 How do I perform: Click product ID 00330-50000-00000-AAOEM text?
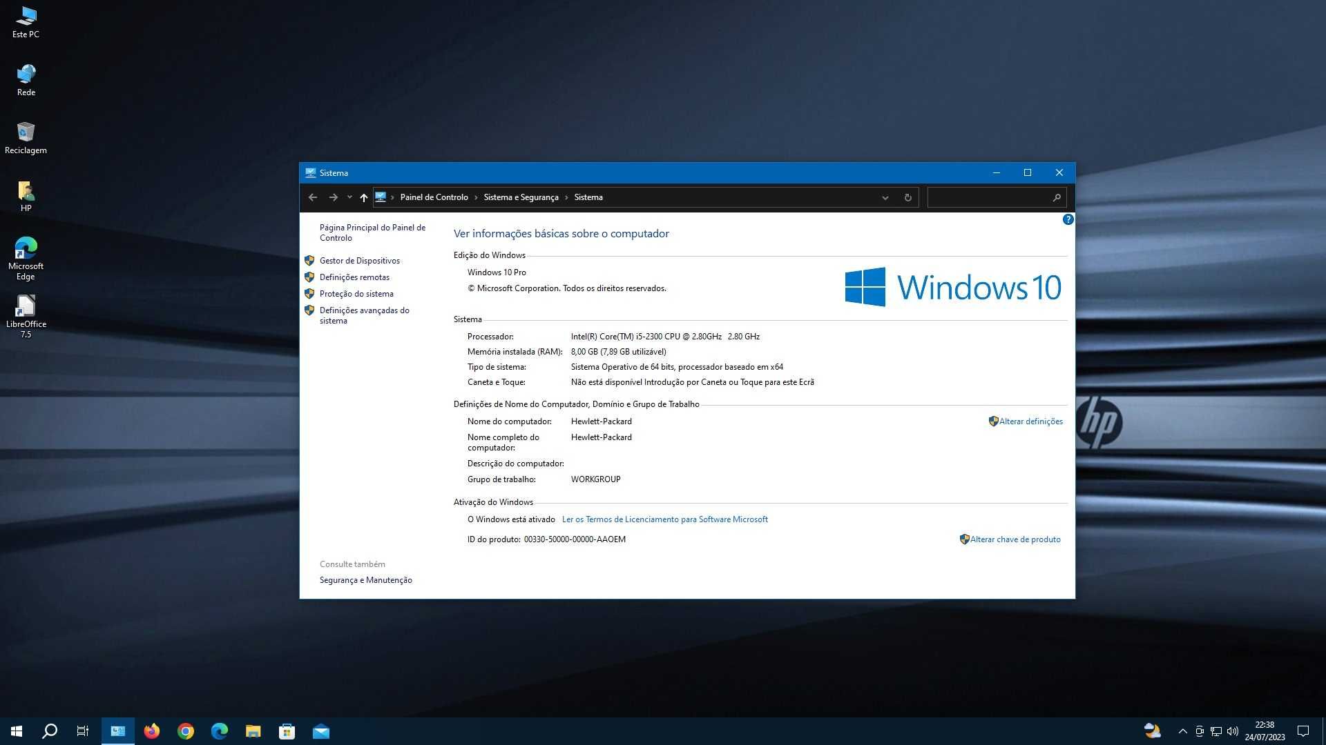(575, 539)
